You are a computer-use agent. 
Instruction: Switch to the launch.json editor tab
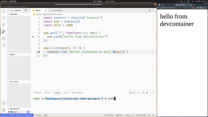[x=56, y=10]
